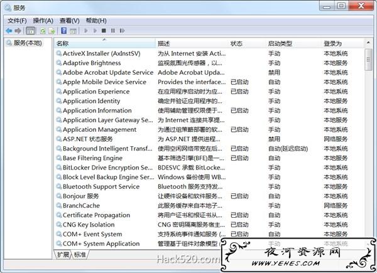Viewport: 377px width, 273px height.
Task: Select BitLocker Drive Encryption Se... name
Action: pyautogui.click(x=107, y=168)
